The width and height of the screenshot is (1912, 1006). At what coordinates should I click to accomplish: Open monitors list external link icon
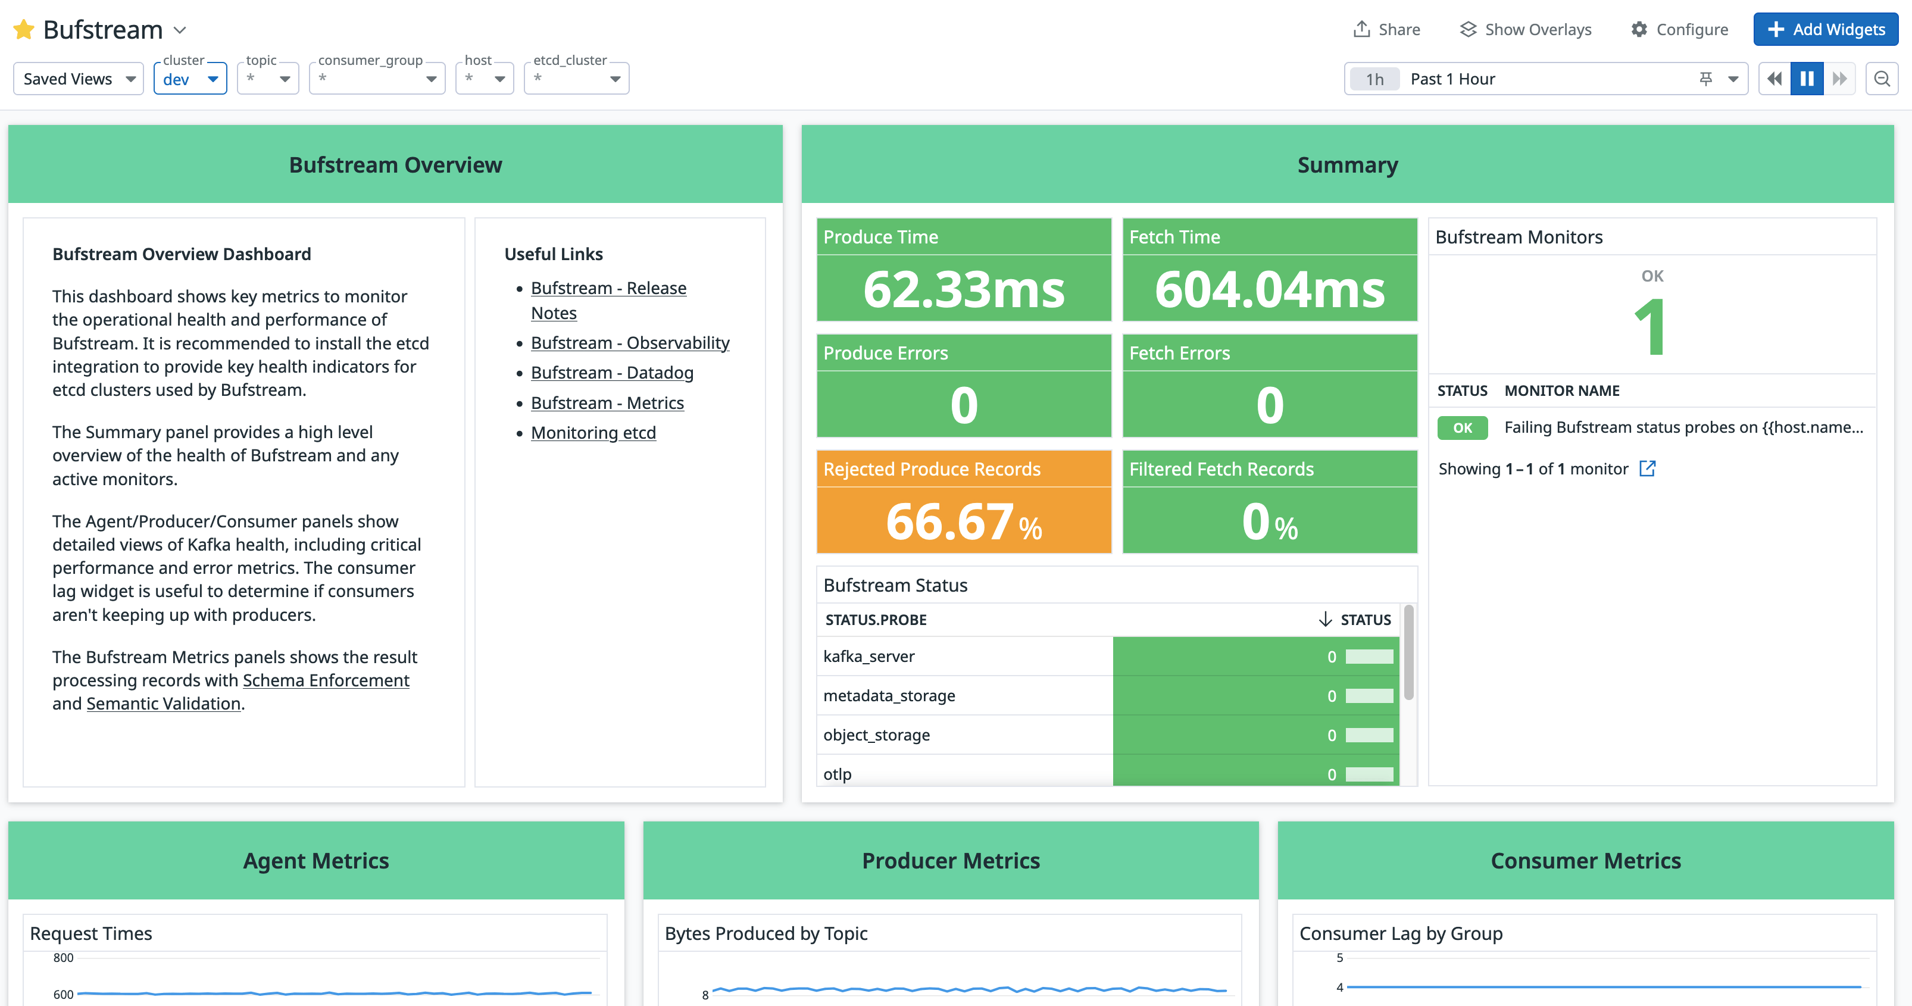pos(1647,468)
